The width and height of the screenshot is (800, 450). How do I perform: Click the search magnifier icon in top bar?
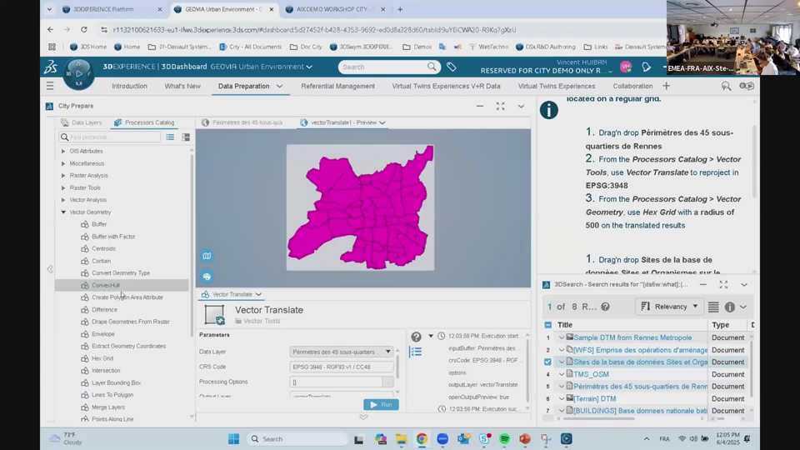pyautogui.click(x=432, y=67)
